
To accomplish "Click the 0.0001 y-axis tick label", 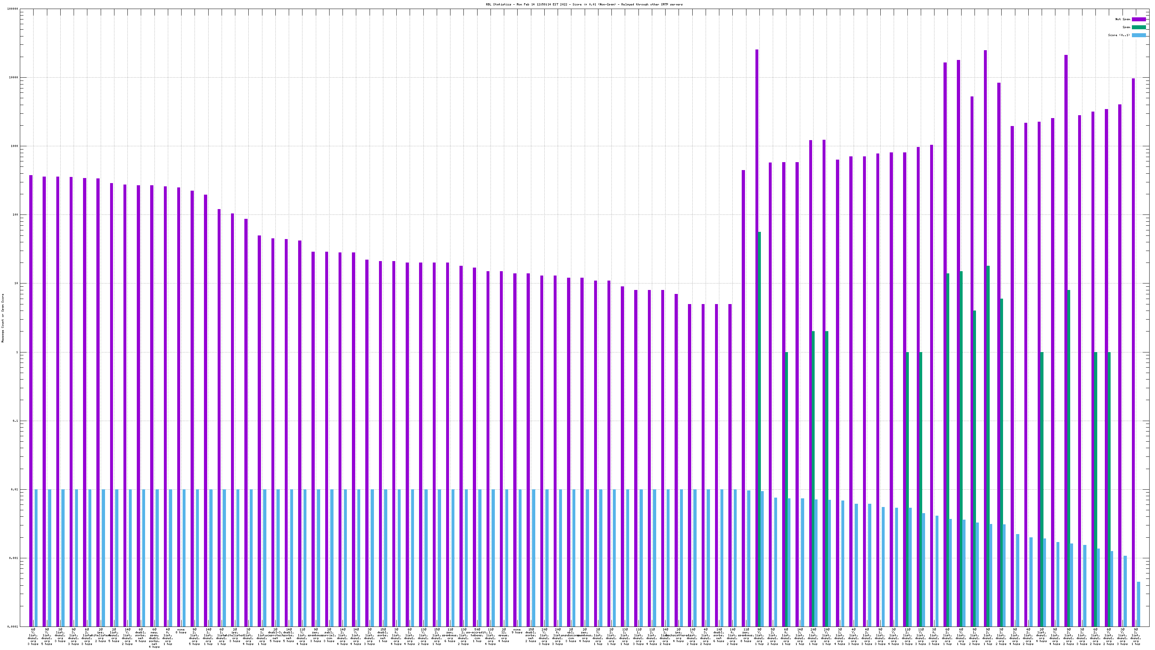I will [x=13, y=627].
